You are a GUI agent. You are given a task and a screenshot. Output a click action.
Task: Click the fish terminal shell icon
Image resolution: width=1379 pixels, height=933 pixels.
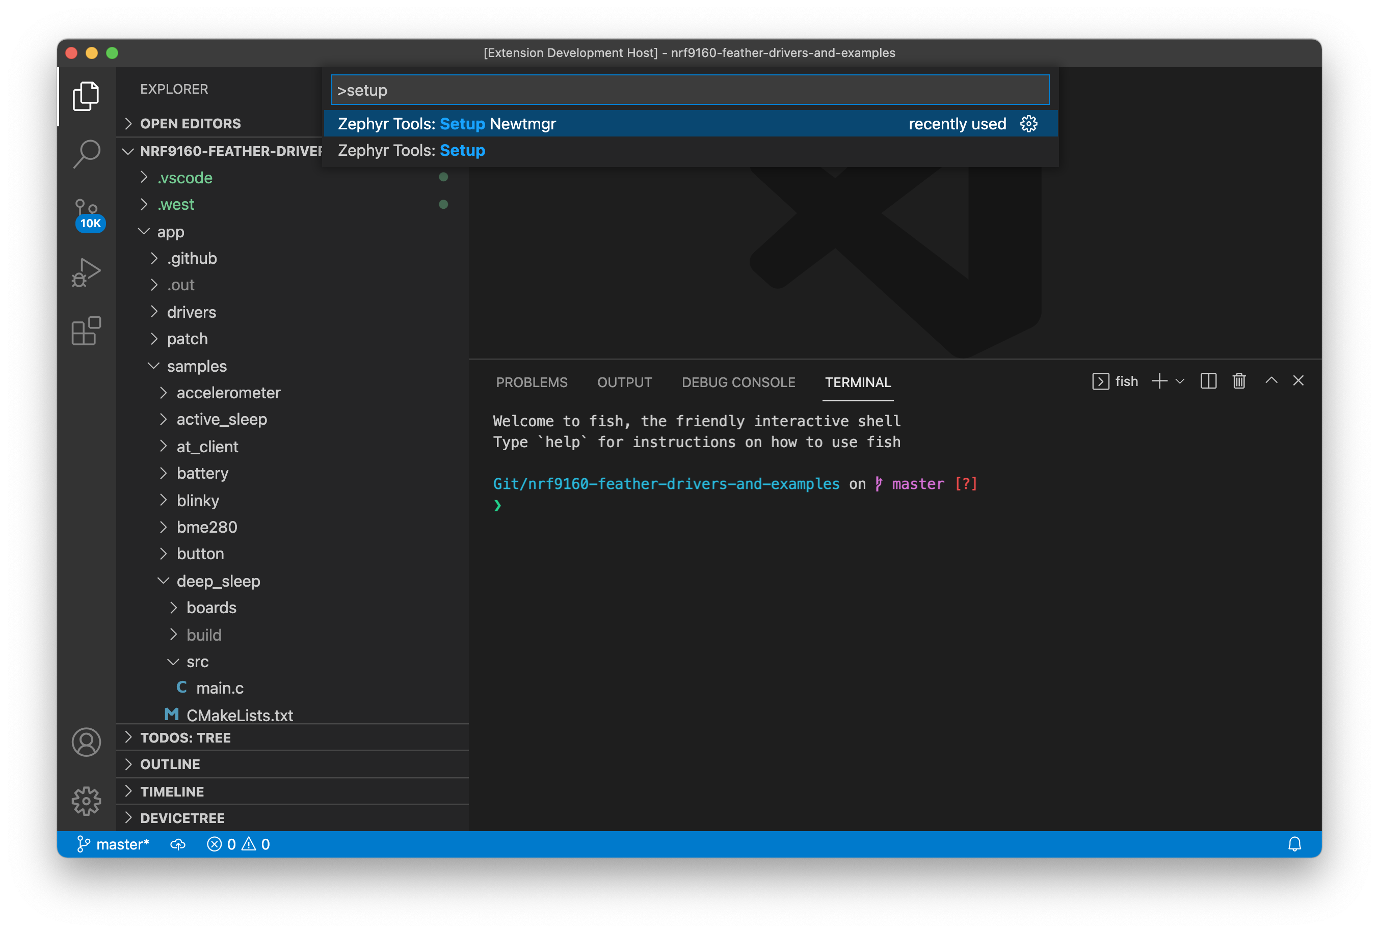(1100, 381)
